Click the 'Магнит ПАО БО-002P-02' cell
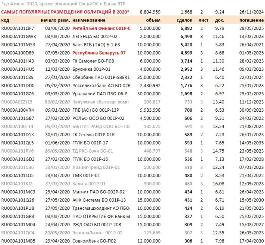 tap(98, 192)
